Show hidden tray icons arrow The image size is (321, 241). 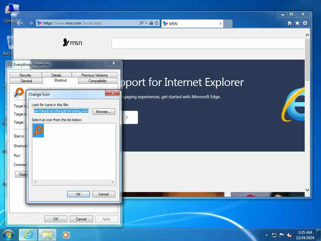tap(266, 235)
